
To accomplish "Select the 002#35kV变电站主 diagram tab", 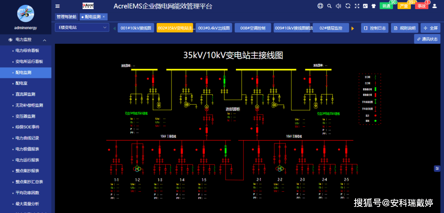I will tap(175, 28).
